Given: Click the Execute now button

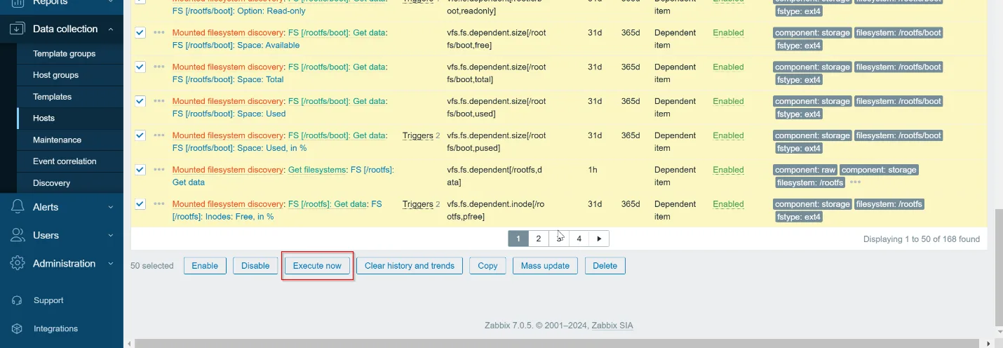Looking at the screenshot, I should [x=317, y=266].
